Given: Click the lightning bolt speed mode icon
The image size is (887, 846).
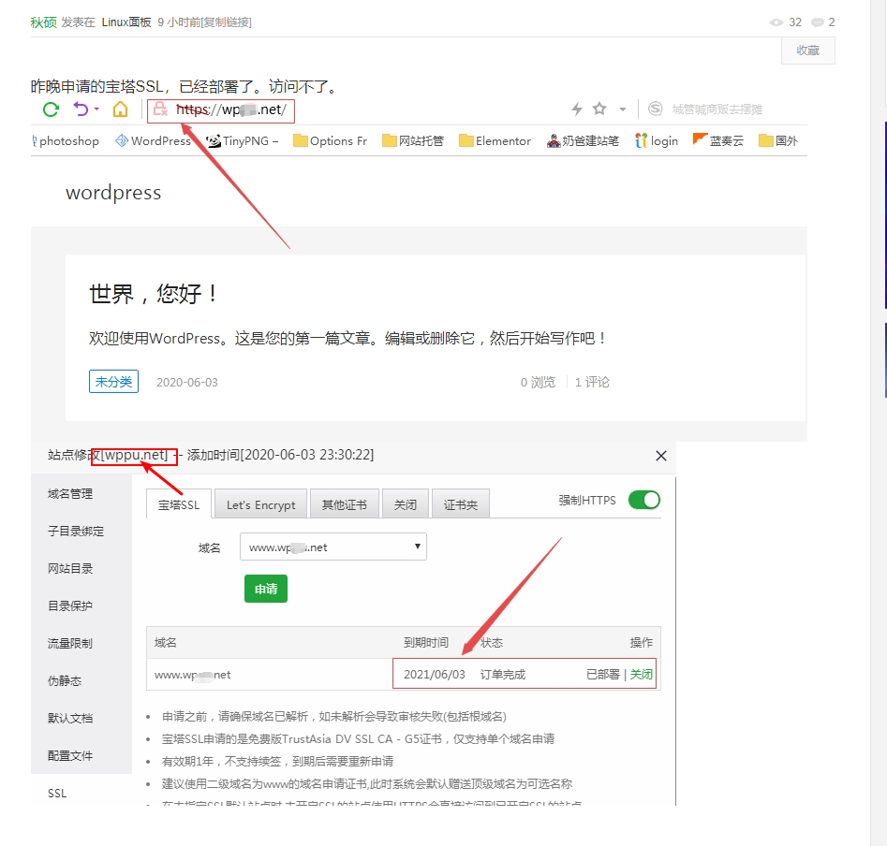Looking at the screenshot, I should click(x=576, y=109).
